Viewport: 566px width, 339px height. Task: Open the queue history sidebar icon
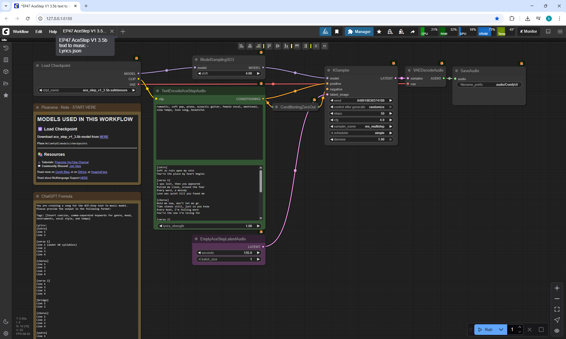pyautogui.click(x=6, y=48)
